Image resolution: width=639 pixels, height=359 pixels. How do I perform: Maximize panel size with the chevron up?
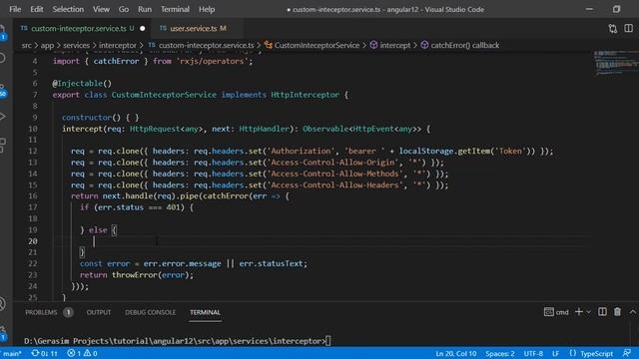point(632,312)
